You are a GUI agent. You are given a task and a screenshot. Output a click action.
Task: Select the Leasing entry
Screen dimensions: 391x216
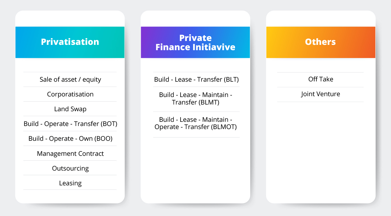tap(70, 183)
